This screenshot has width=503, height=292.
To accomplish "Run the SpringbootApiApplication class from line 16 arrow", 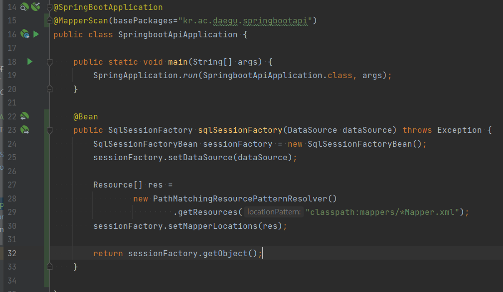I will tap(36, 34).
